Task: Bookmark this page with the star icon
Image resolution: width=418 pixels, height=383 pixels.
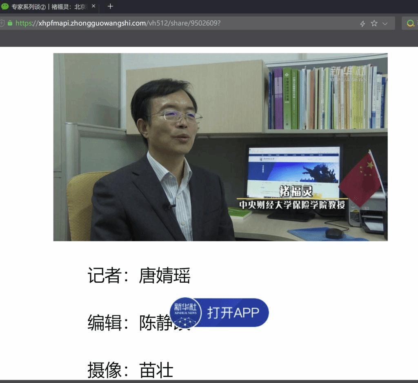Action: (x=374, y=24)
